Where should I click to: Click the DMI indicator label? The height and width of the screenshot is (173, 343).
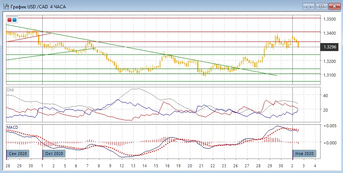10,89
